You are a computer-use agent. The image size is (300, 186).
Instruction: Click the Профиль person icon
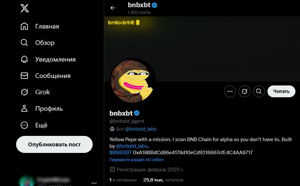click(24, 108)
